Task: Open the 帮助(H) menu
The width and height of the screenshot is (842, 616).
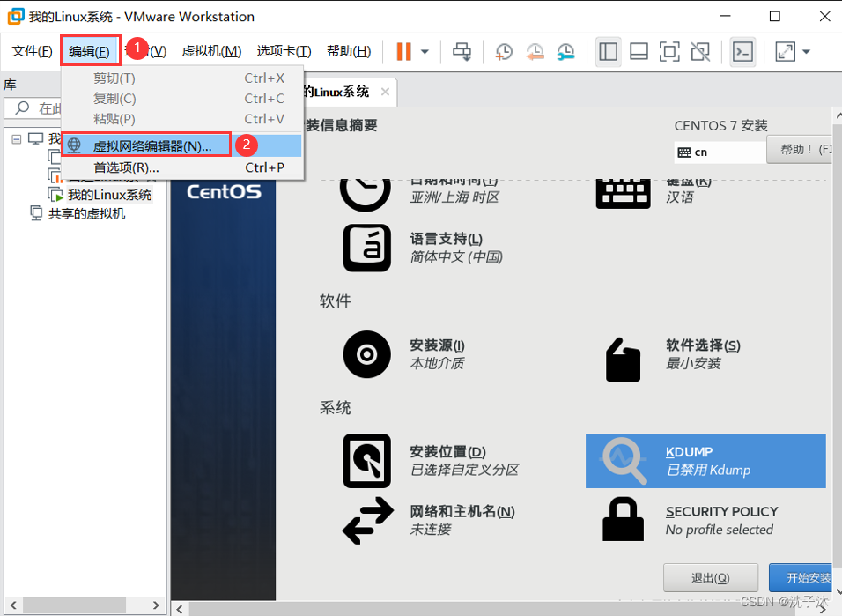Action: (x=349, y=51)
